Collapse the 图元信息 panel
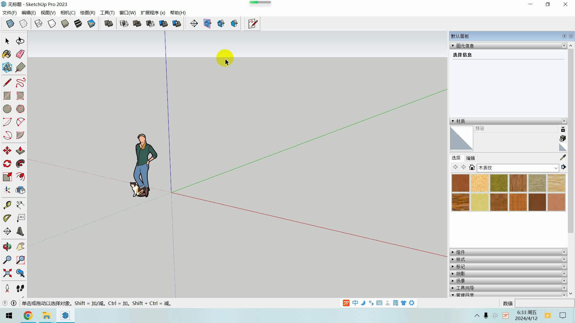The width and height of the screenshot is (575, 323). coord(453,45)
